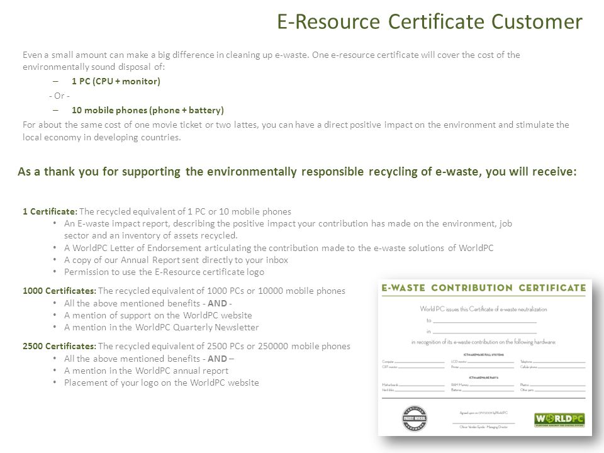Select 'A mention of support on the WorldPC website'
Viewport: 604px width, 453px height.
[158, 315]
